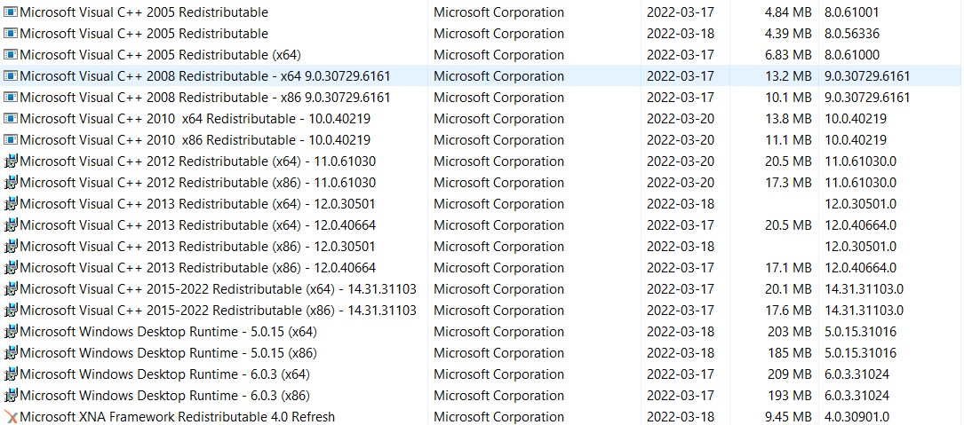The height and width of the screenshot is (425, 964).
Task: Click version 8.0.56336 in the list
Action: 851,33
